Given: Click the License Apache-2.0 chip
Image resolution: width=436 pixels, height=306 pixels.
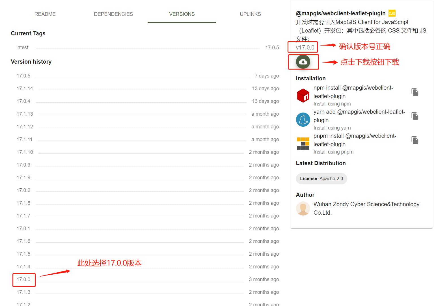Looking at the screenshot, I should (321, 179).
